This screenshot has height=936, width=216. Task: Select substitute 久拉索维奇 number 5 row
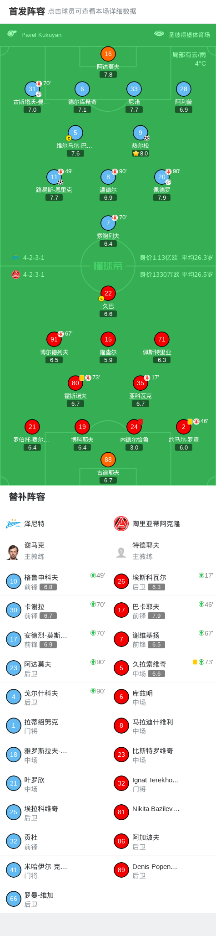coord(162,668)
